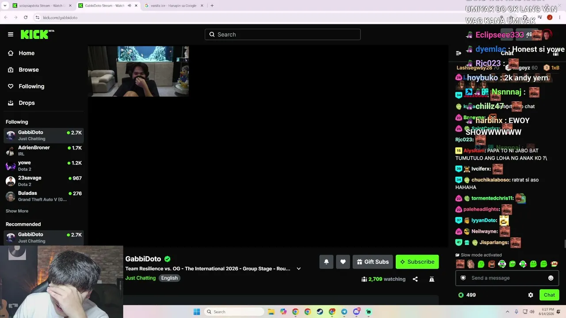
Task: Open Drops in the sidebar
Action: [x=21, y=103]
